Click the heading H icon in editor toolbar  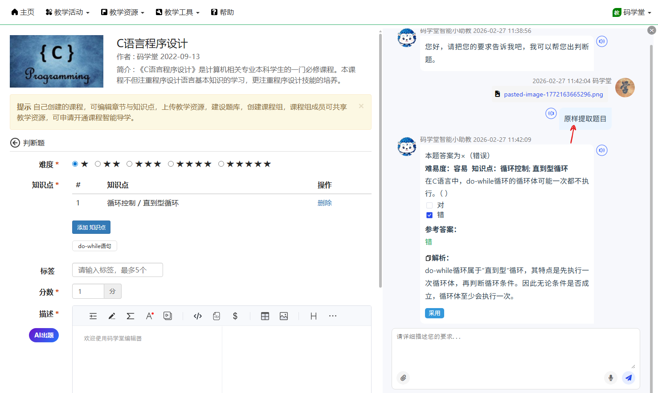click(314, 316)
